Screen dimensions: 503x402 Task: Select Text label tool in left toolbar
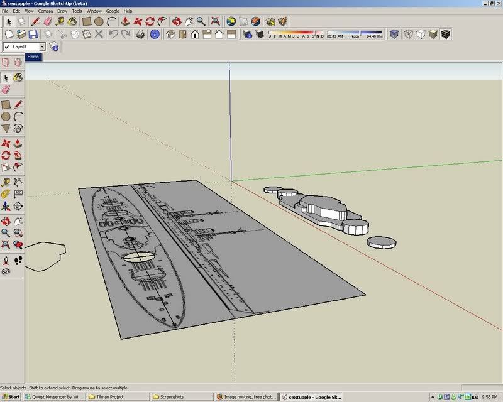18,194
